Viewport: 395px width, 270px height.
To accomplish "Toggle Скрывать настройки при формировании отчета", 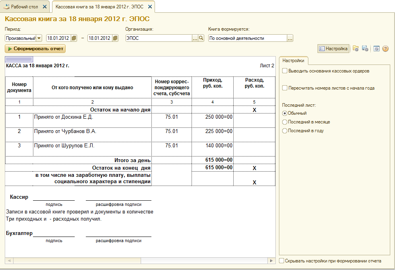I will (x=282, y=261).
